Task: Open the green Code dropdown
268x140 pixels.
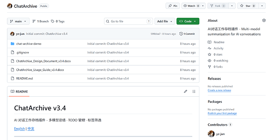Action: pos(188,21)
